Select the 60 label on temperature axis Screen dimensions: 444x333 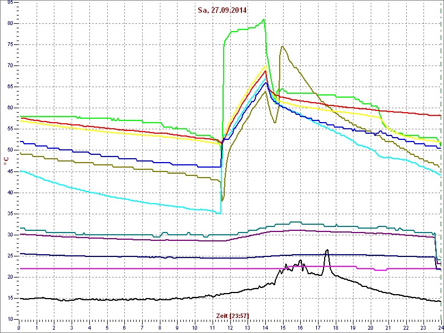pos(9,108)
